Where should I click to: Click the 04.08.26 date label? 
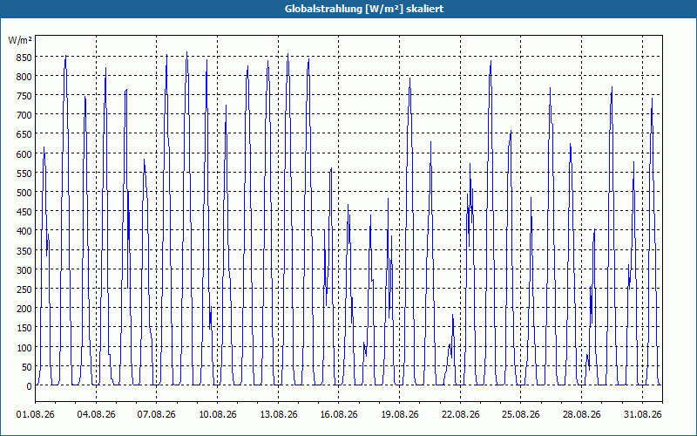click(x=96, y=414)
